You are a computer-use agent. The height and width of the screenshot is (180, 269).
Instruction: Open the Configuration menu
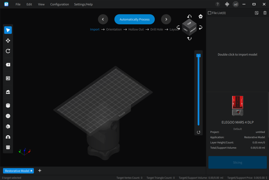pyautogui.click(x=59, y=4)
